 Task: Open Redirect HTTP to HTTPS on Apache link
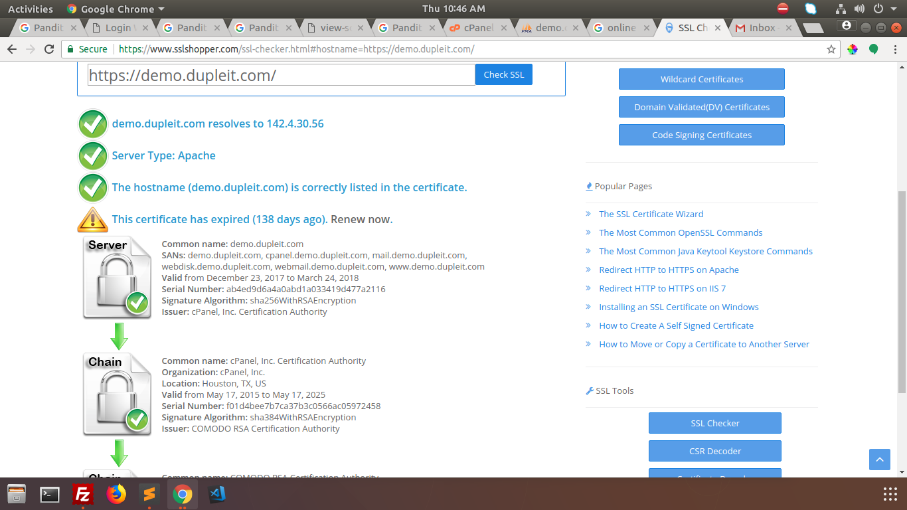pyautogui.click(x=669, y=270)
